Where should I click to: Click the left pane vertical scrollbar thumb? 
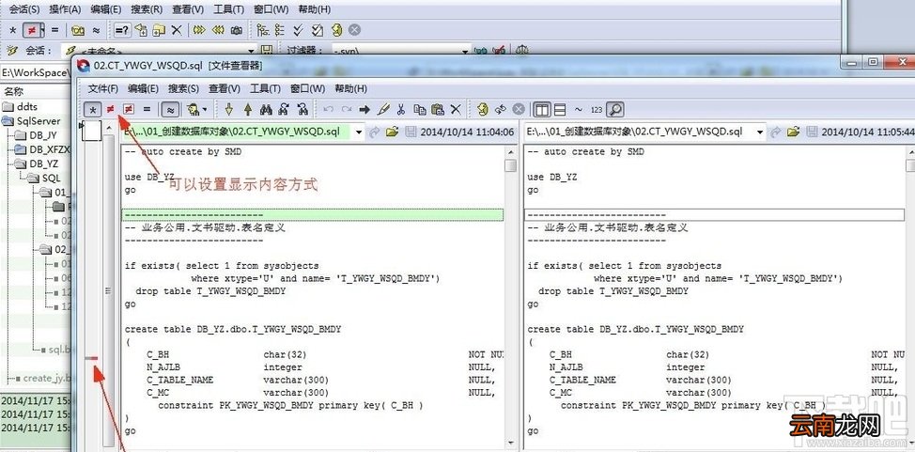pyautogui.click(x=511, y=165)
